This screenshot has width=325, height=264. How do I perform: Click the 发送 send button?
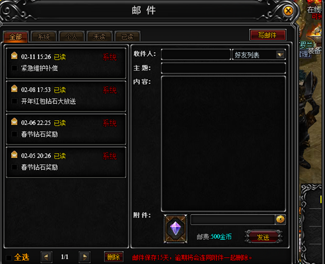[263, 237]
